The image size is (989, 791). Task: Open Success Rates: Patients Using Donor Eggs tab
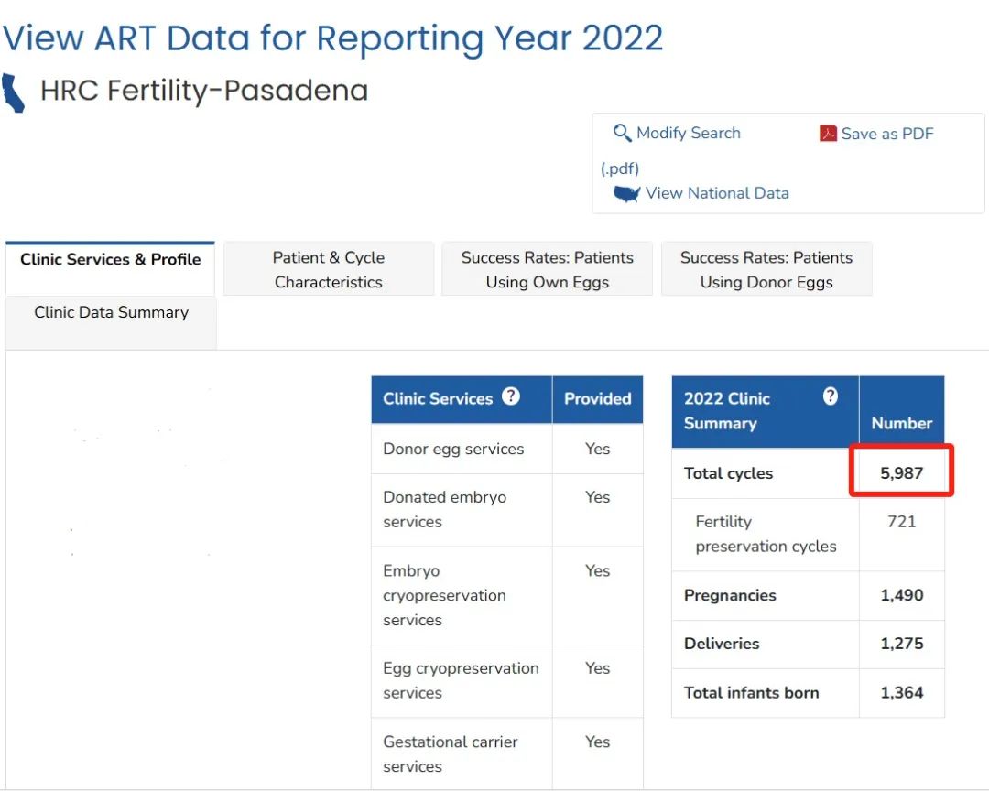point(766,269)
